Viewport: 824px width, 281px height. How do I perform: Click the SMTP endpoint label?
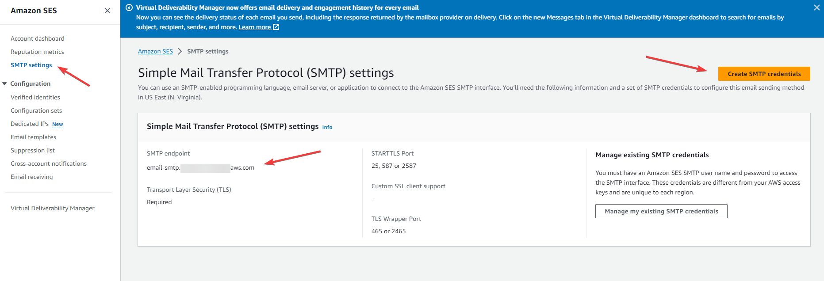(168, 153)
